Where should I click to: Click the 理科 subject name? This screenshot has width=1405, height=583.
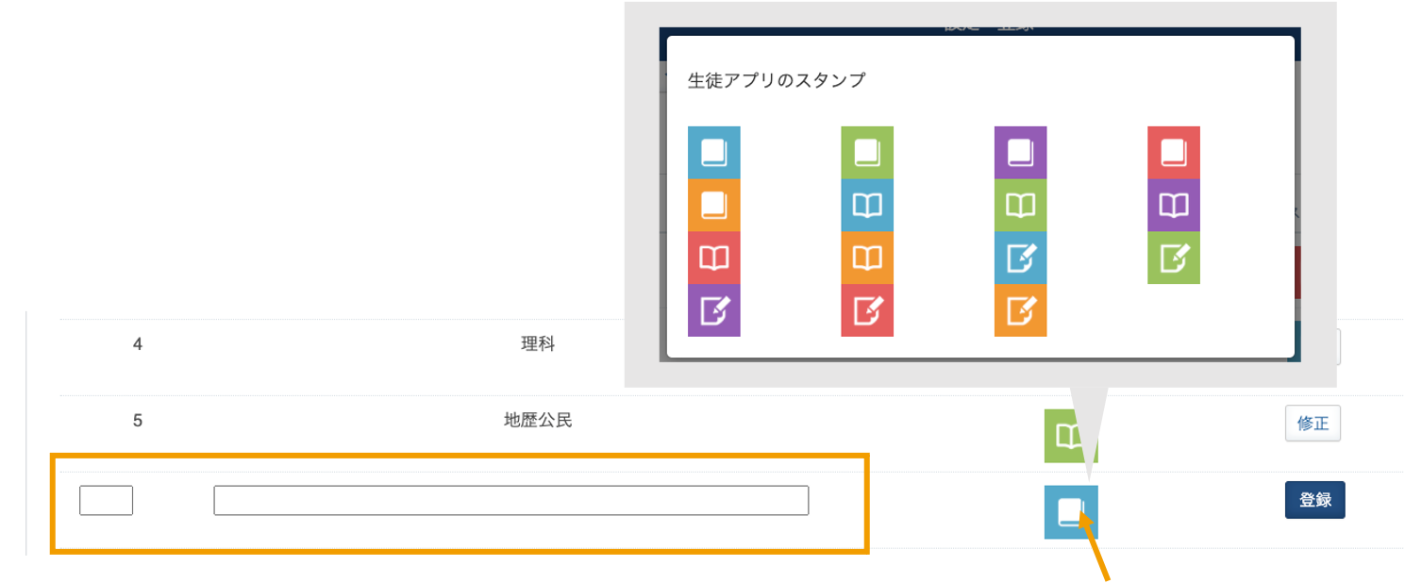coord(538,344)
